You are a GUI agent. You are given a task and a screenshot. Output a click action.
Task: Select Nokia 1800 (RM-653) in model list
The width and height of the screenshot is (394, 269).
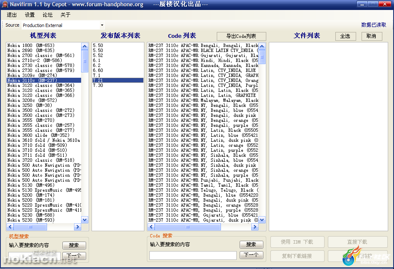pos(44,45)
